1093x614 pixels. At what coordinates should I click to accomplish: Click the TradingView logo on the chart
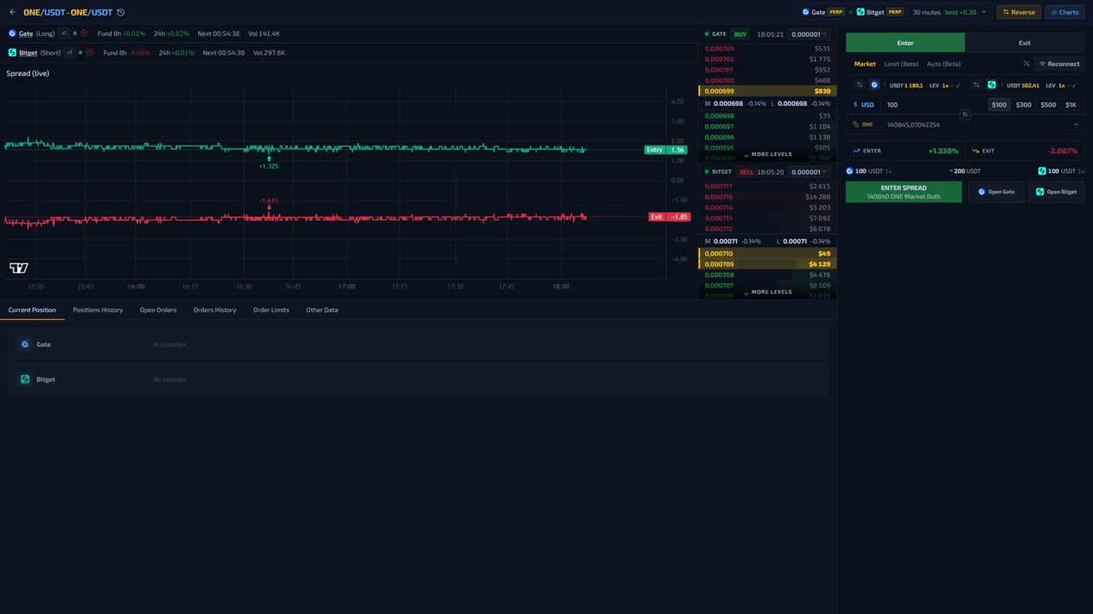click(x=19, y=268)
